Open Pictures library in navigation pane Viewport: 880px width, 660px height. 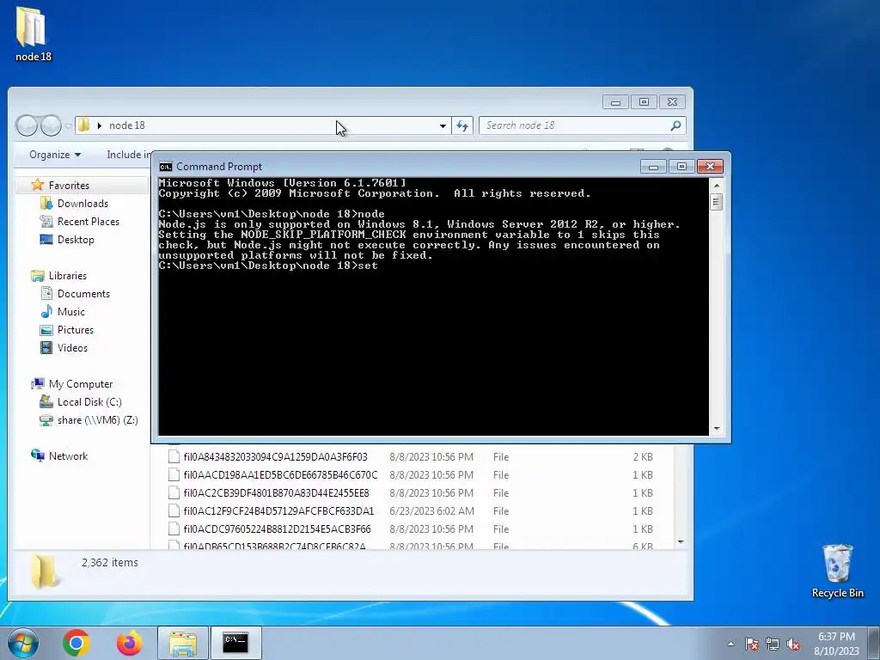(76, 329)
